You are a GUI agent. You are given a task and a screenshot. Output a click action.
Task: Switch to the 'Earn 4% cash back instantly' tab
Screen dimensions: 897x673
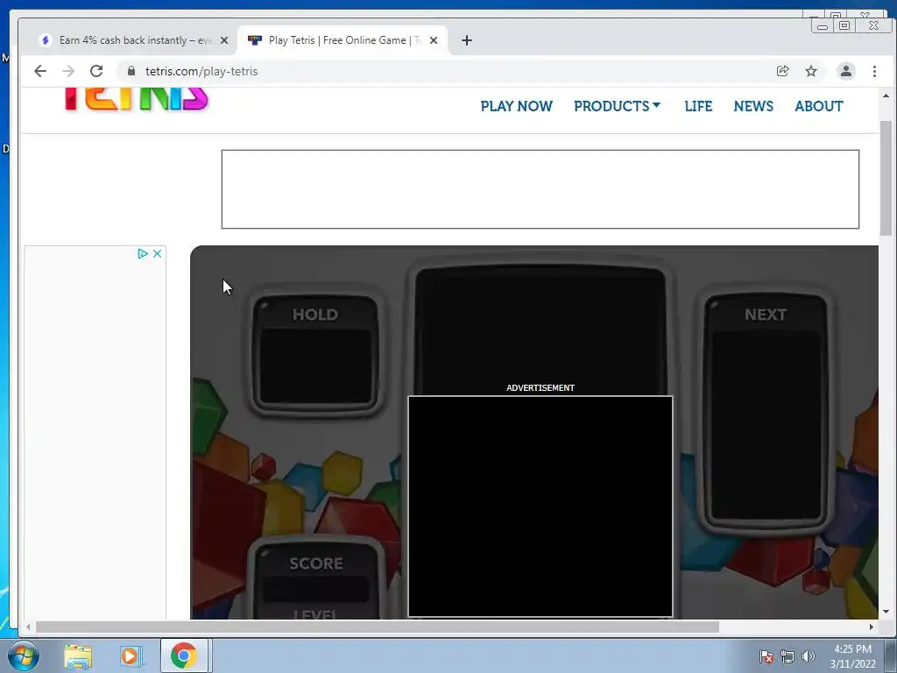[134, 40]
